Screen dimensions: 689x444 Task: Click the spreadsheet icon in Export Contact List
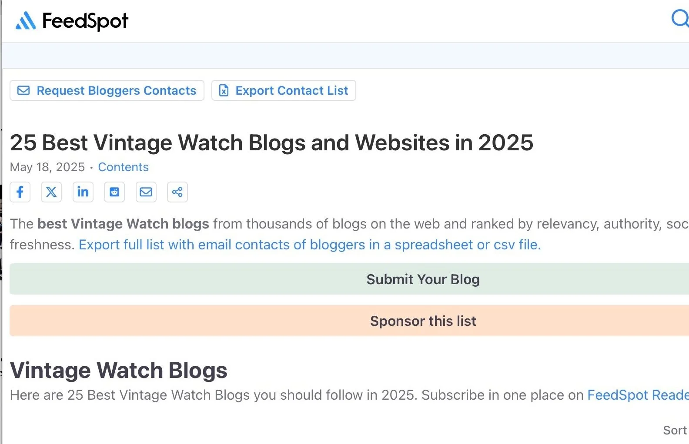tap(224, 90)
